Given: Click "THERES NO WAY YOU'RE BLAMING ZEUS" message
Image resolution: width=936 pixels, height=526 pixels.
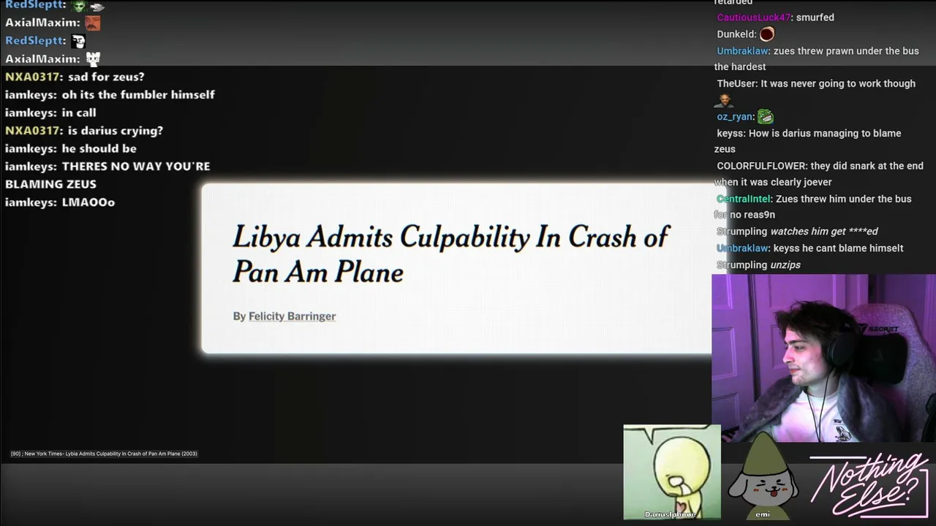Looking at the screenshot, I should click(x=107, y=175).
